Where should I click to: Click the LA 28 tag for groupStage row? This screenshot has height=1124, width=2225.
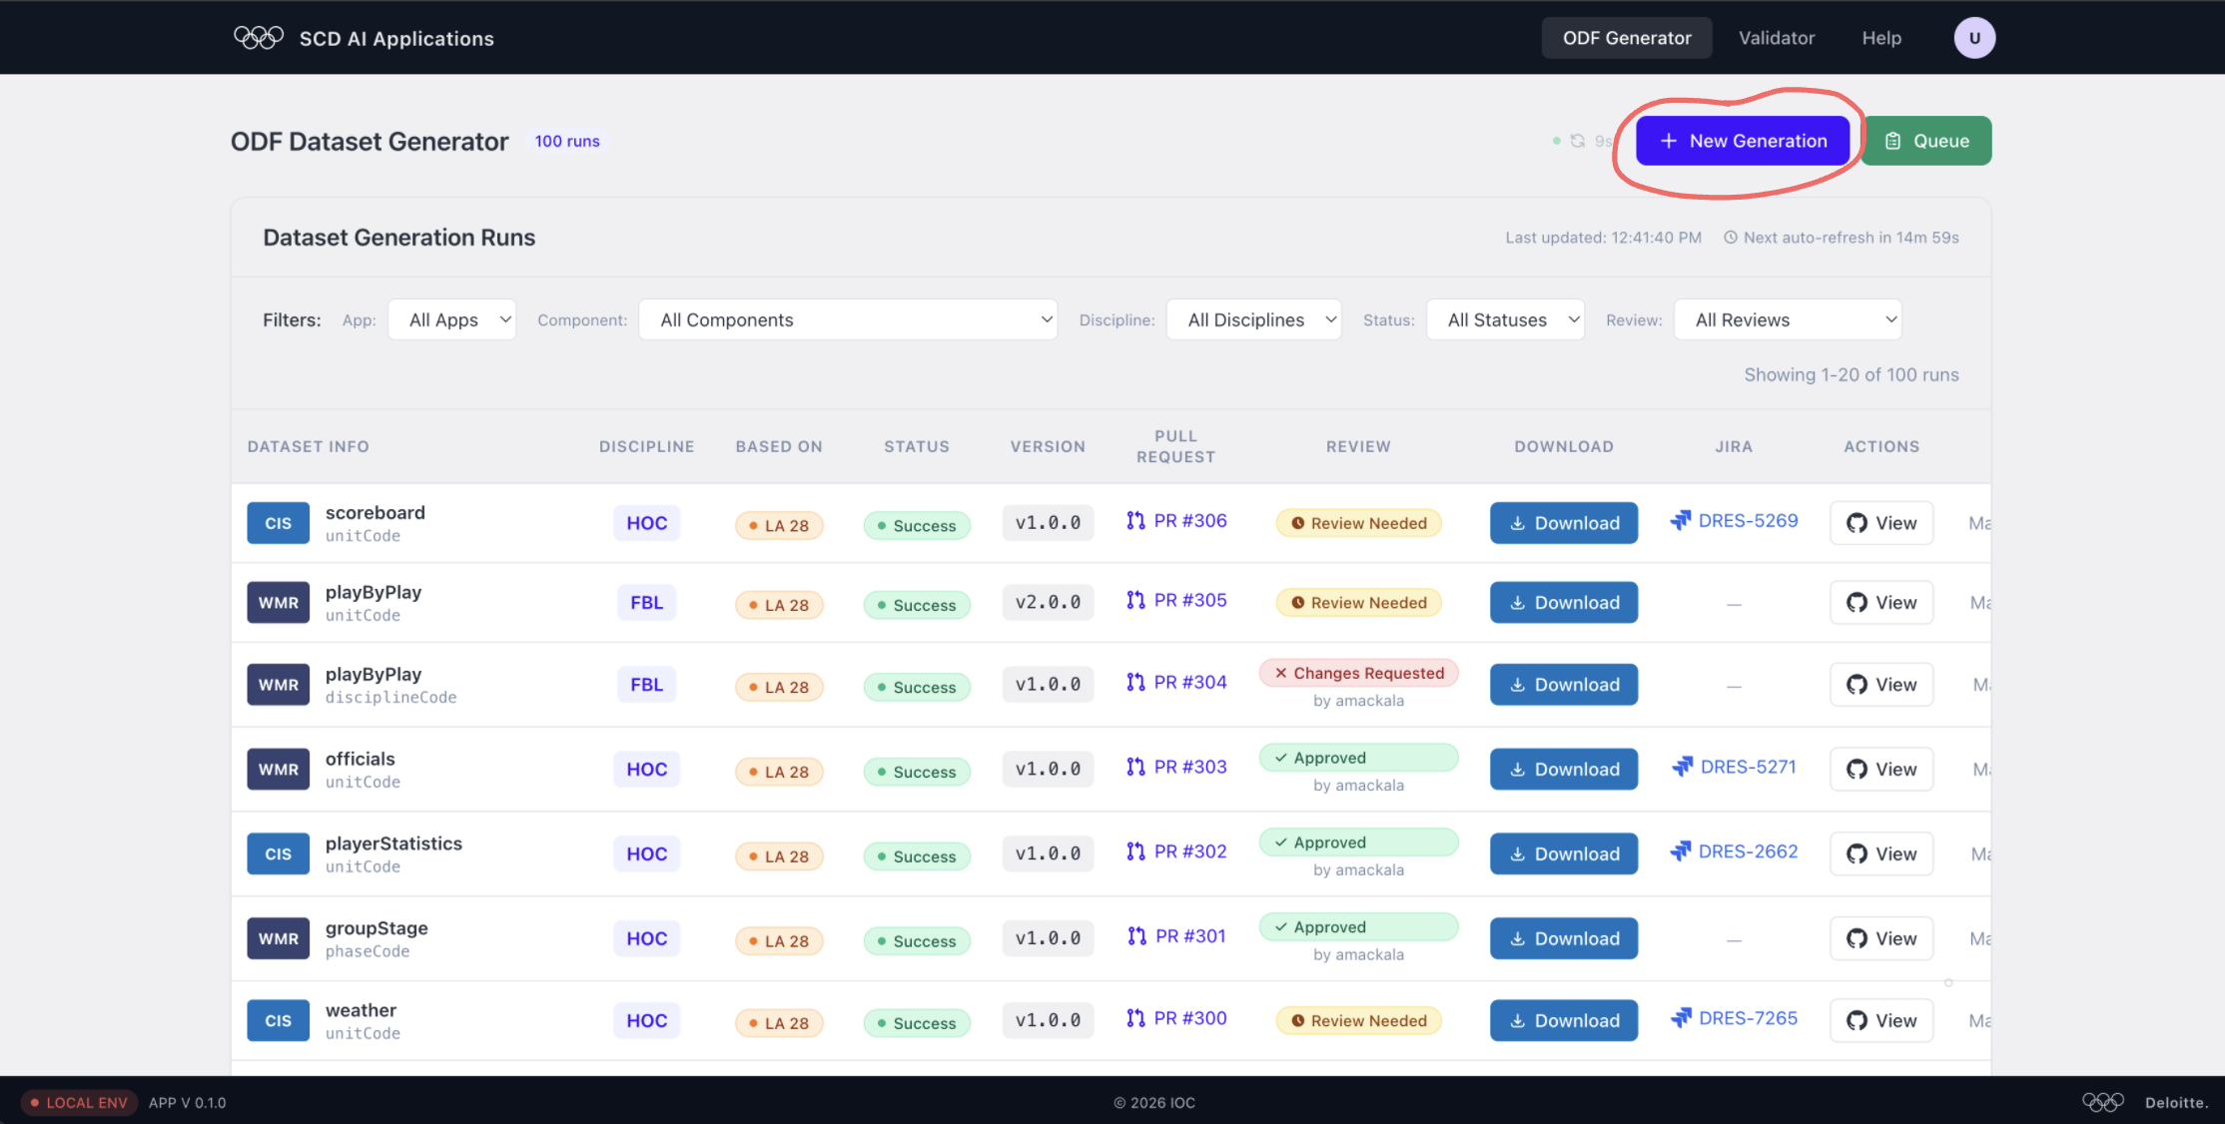(x=779, y=941)
